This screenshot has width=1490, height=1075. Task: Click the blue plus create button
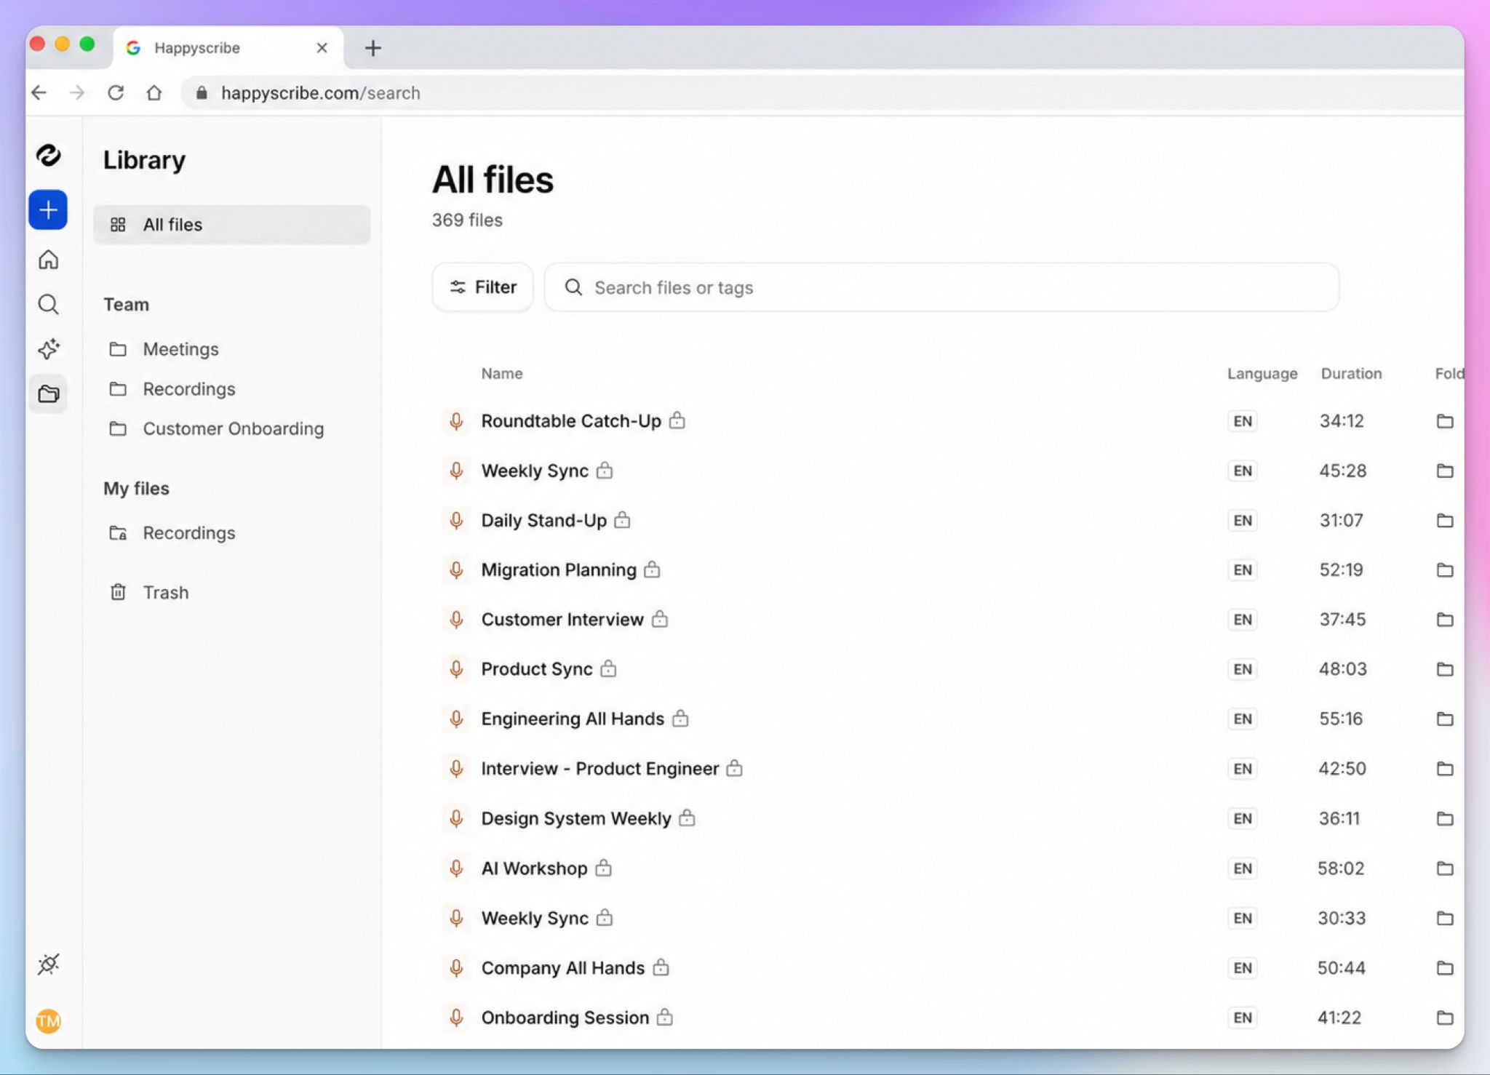(x=48, y=210)
